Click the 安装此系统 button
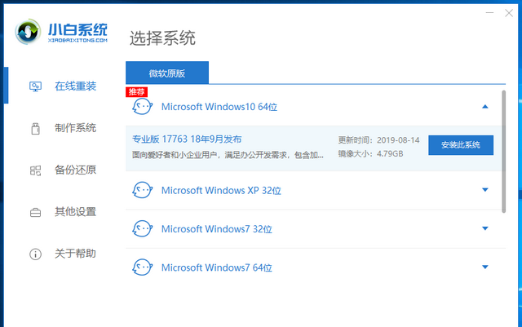 tap(461, 145)
